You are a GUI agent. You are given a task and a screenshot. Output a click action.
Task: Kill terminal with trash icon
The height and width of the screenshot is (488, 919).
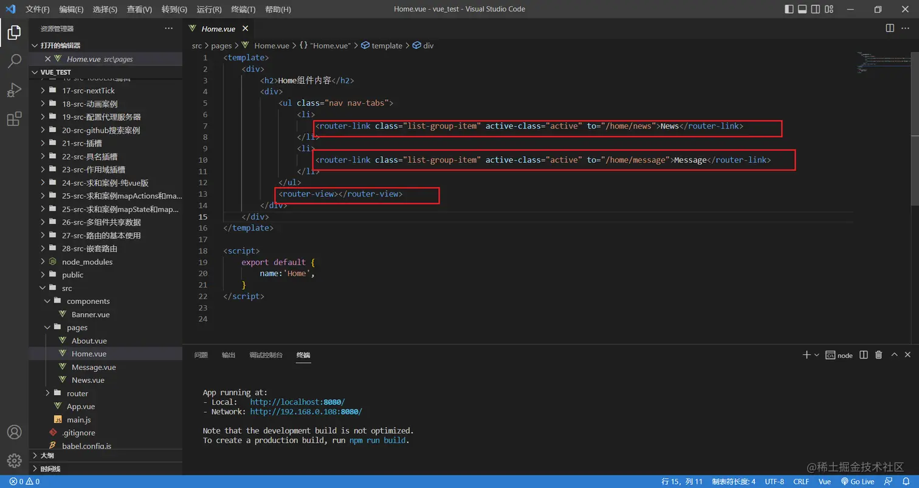point(878,355)
